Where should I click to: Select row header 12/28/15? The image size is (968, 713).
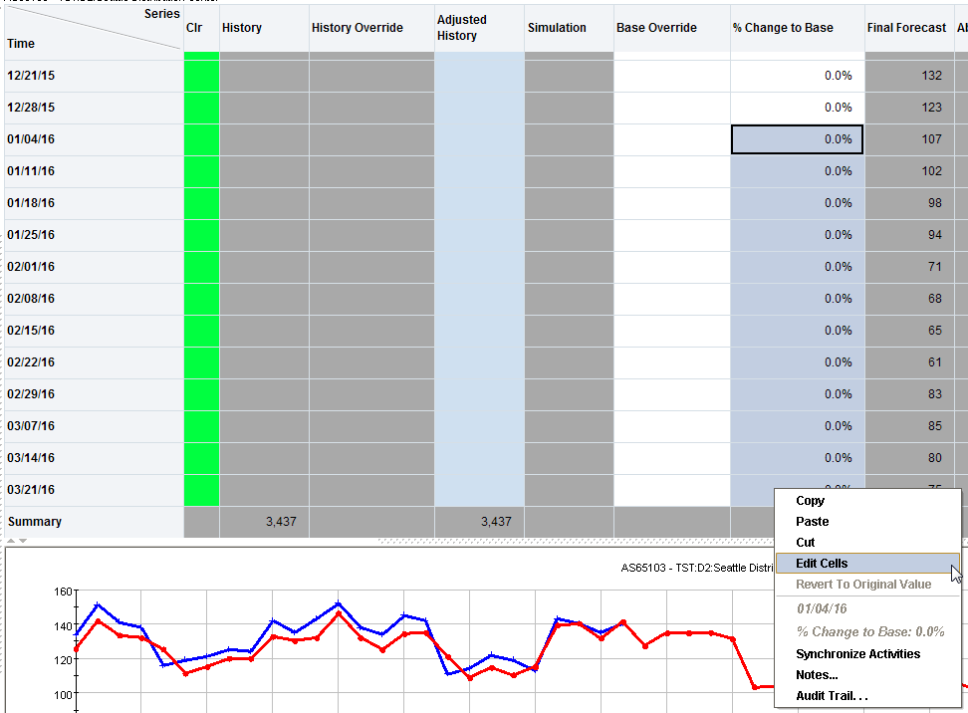click(94, 108)
